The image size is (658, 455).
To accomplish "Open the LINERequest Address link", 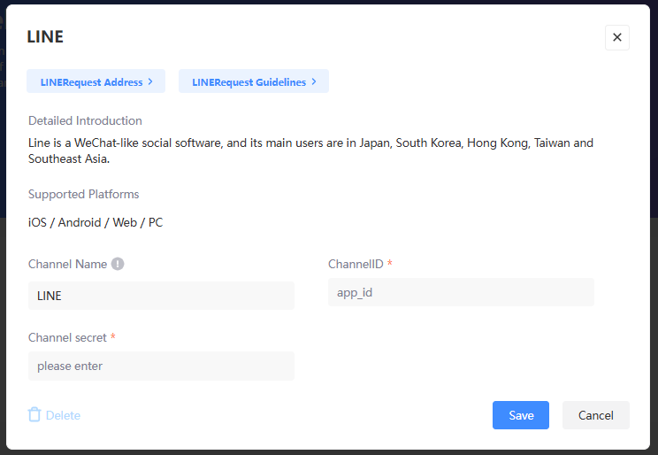I will pyautogui.click(x=96, y=81).
